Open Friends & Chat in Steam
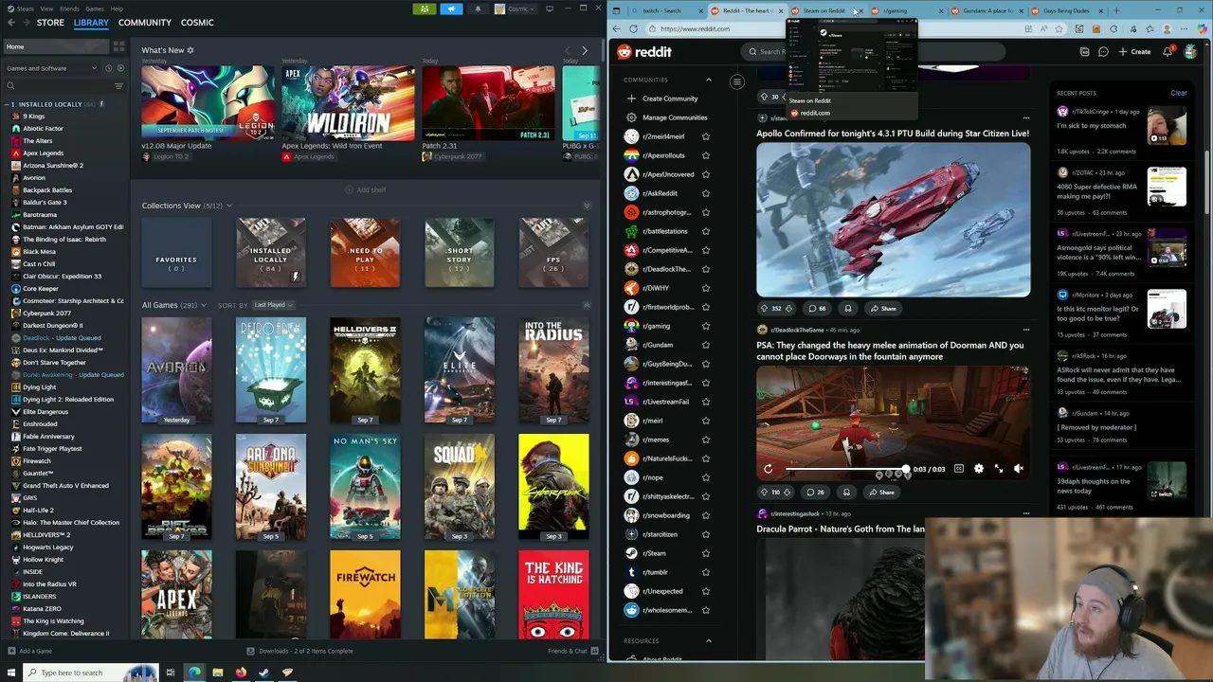This screenshot has height=682, width=1213. (x=572, y=651)
